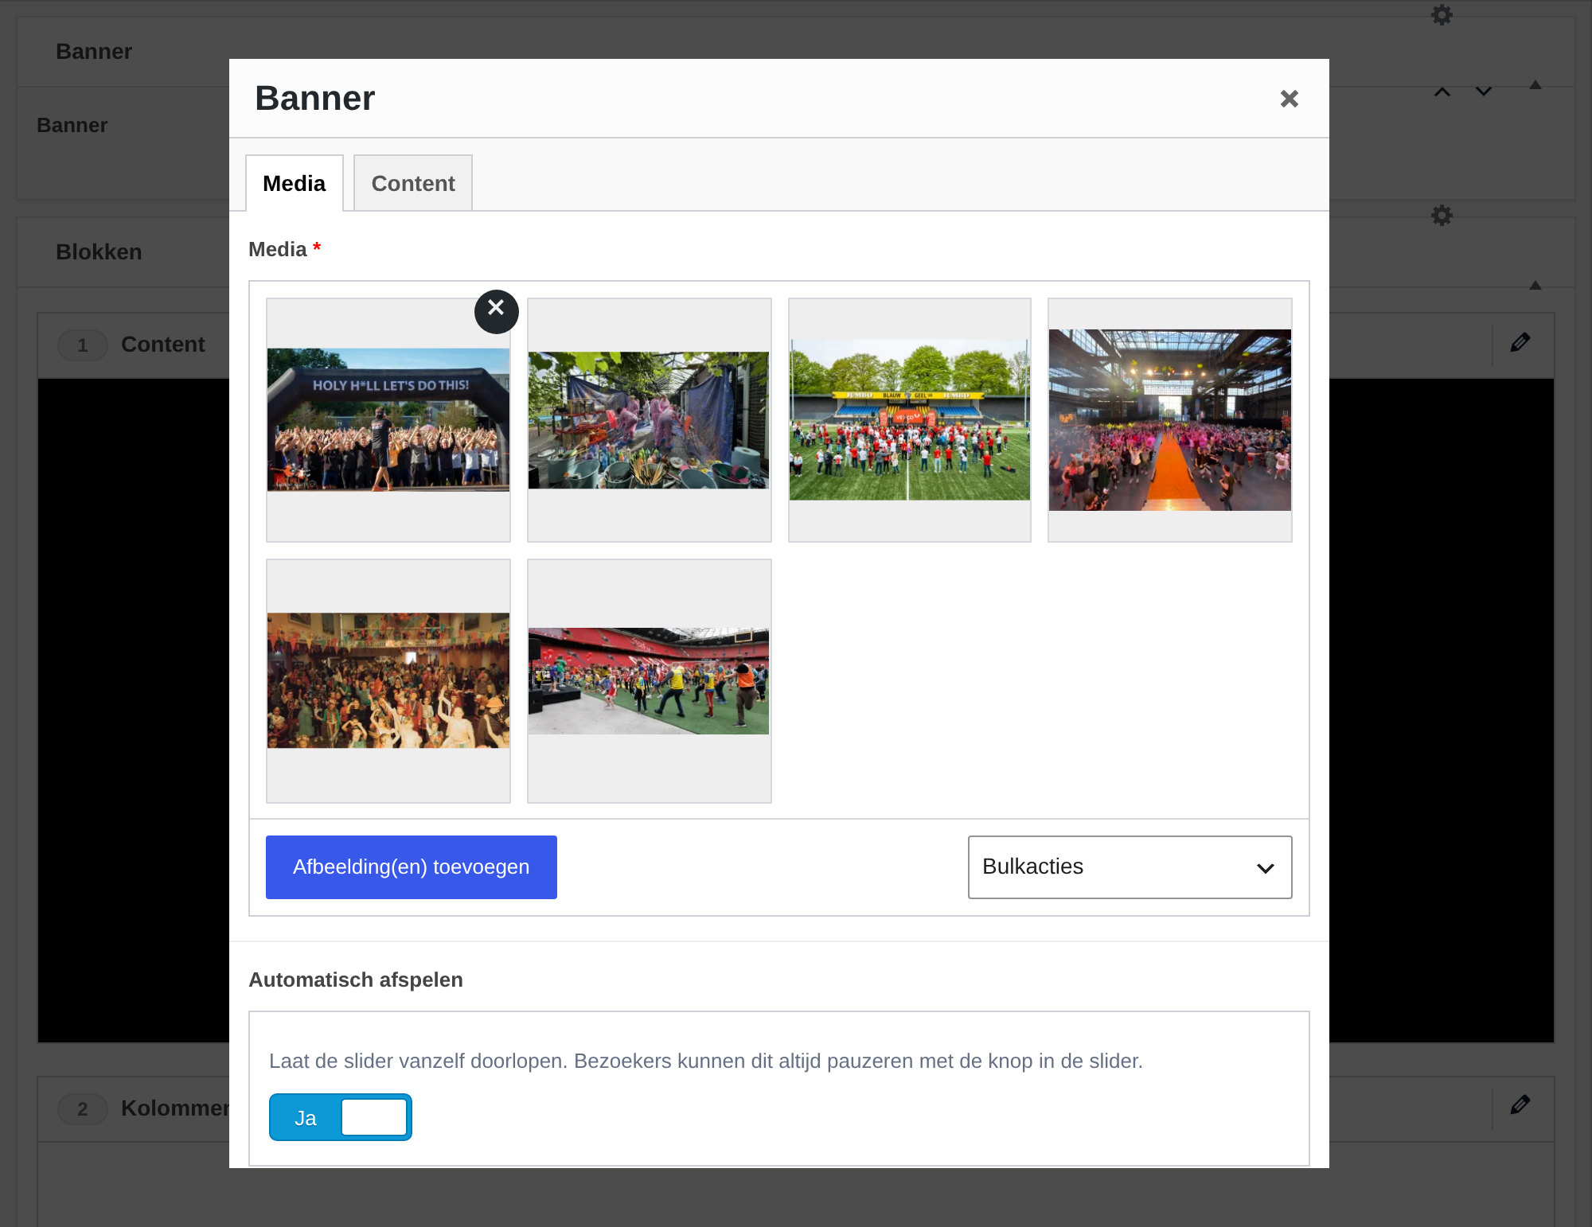Move the Banner section down with chevron
The image size is (1592, 1227).
(1484, 92)
